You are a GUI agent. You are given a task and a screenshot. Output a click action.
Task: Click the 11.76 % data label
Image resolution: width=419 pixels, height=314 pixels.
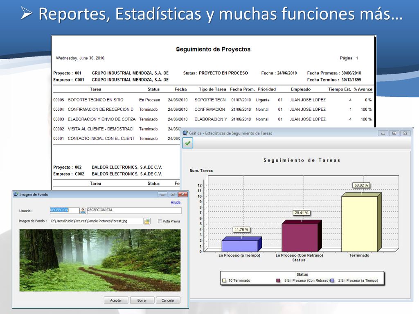click(x=241, y=229)
